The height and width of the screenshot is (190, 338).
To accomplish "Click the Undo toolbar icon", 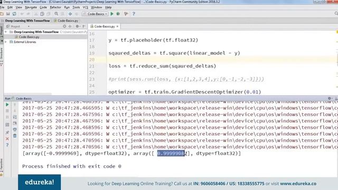I will [x=22, y=14].
